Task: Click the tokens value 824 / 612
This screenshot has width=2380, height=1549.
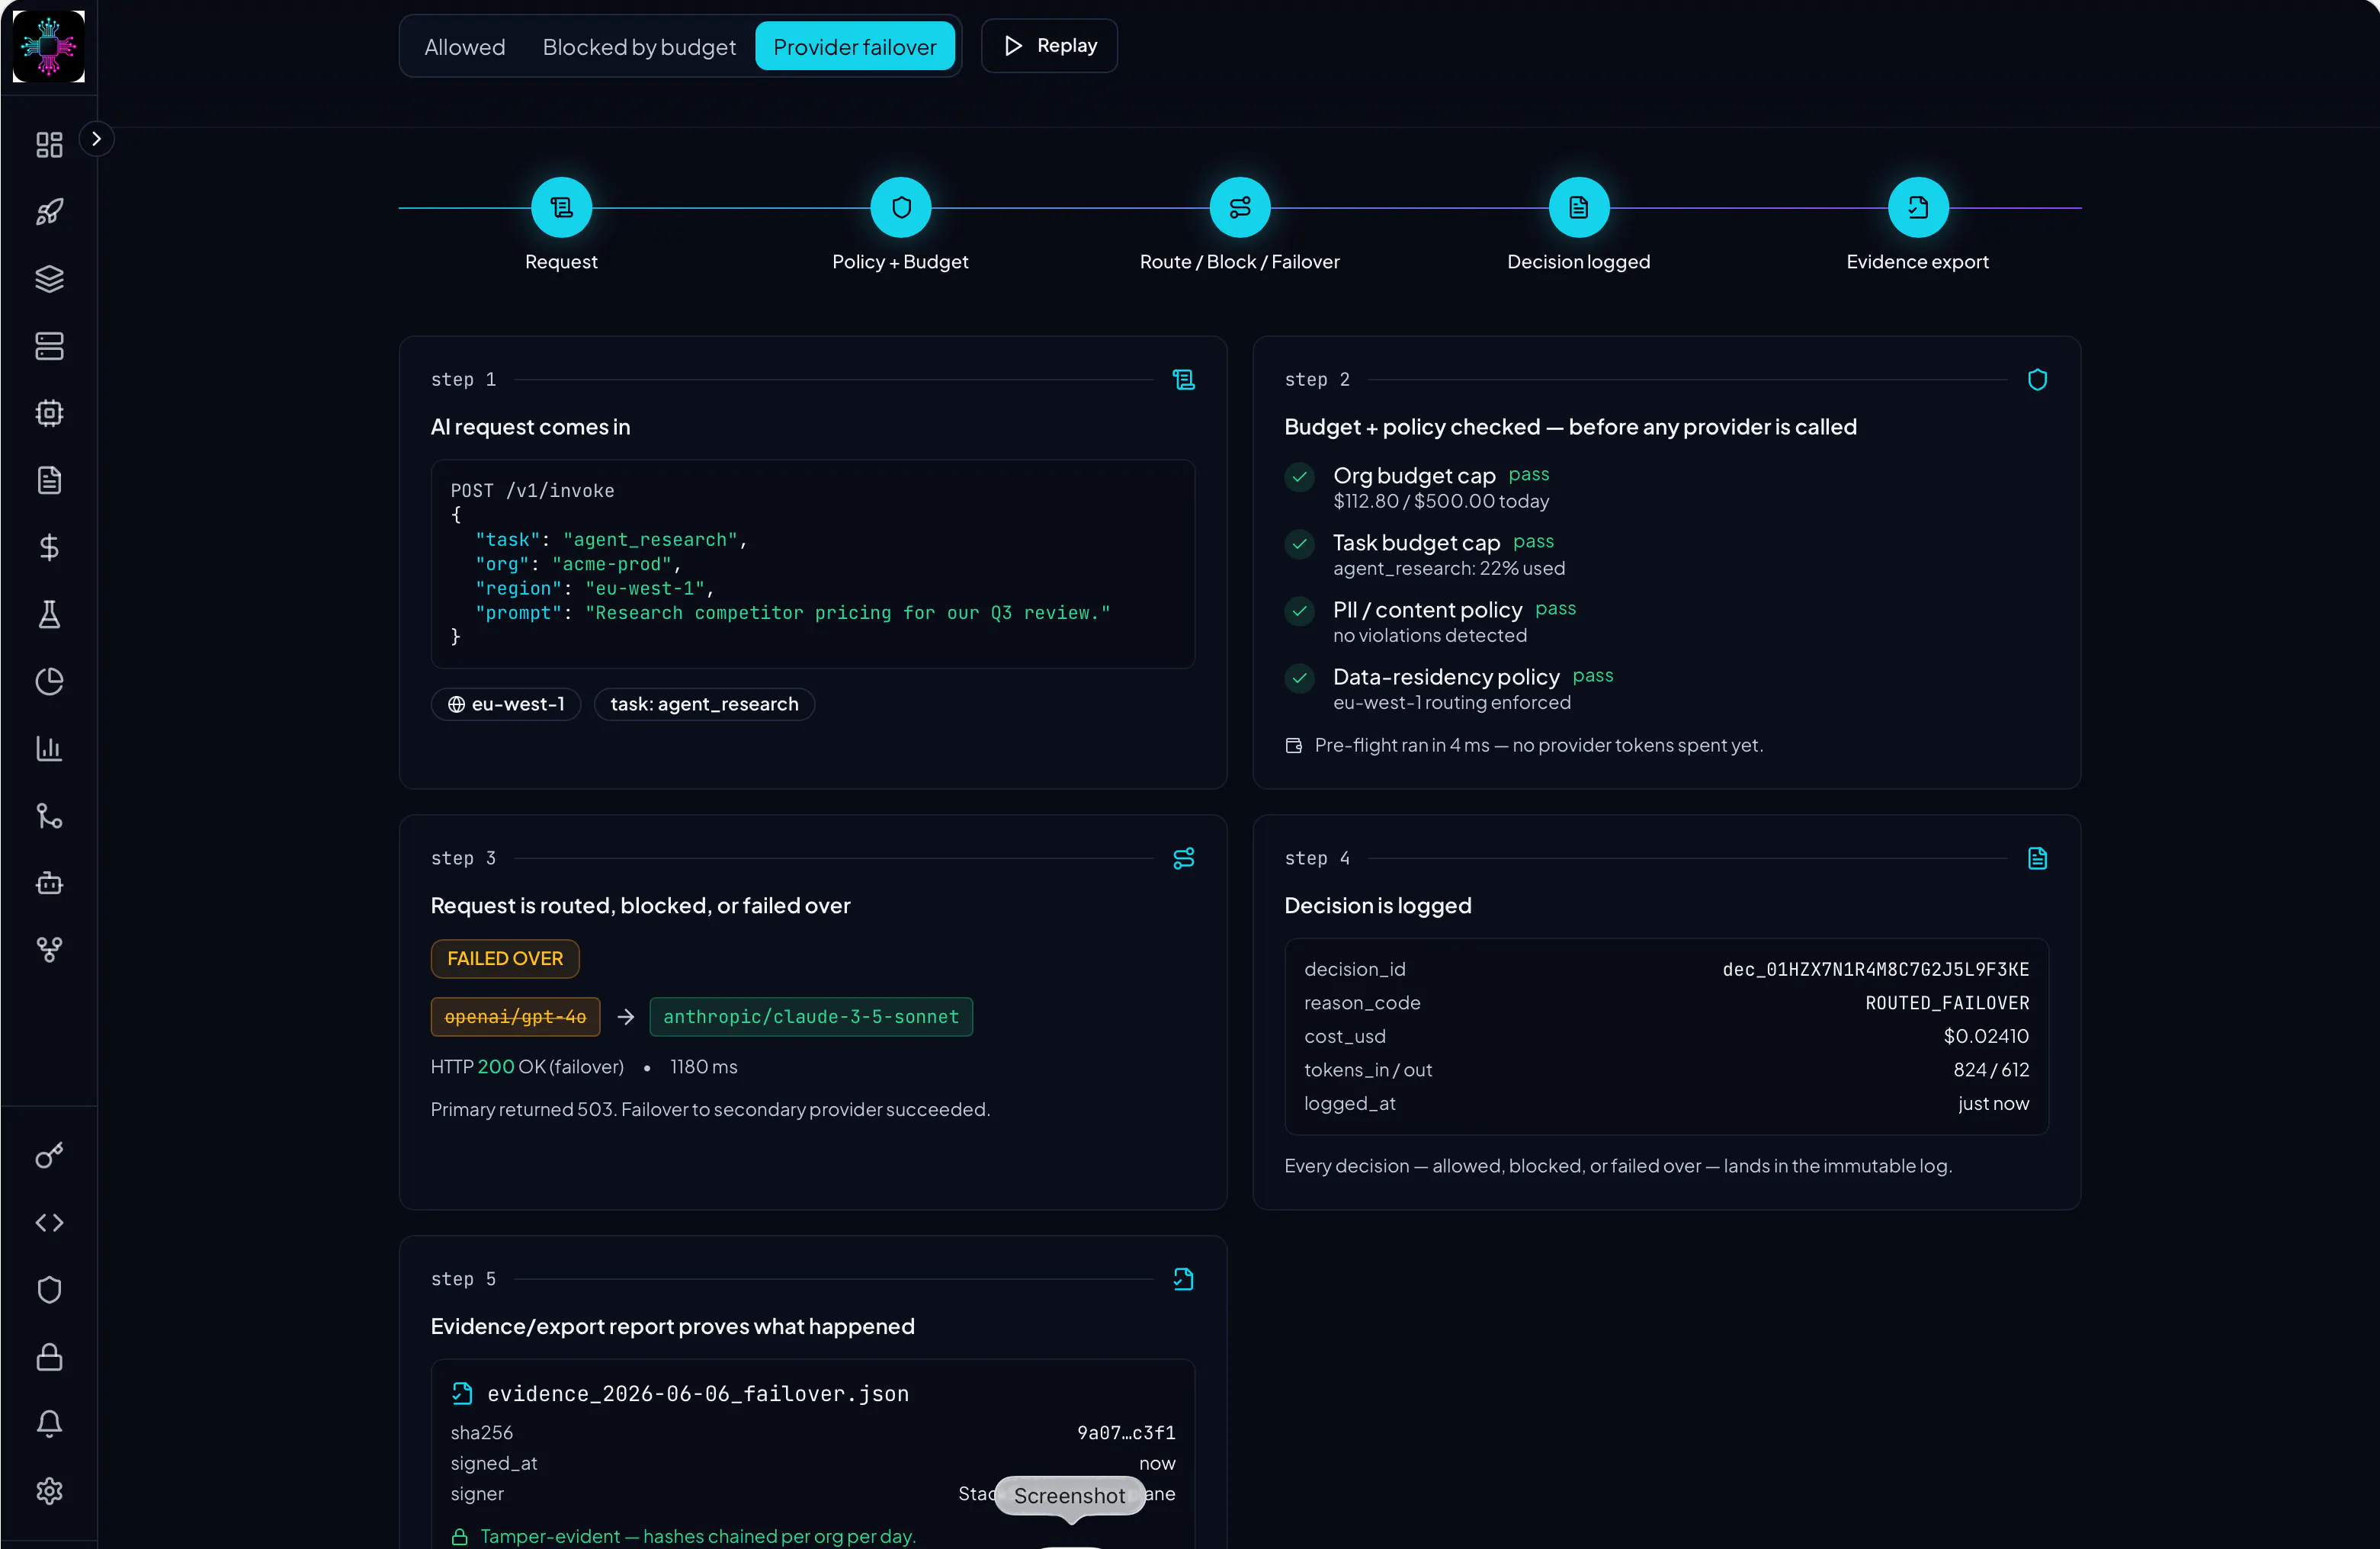Action: pyautogui.click(x=1991, y=1070)
